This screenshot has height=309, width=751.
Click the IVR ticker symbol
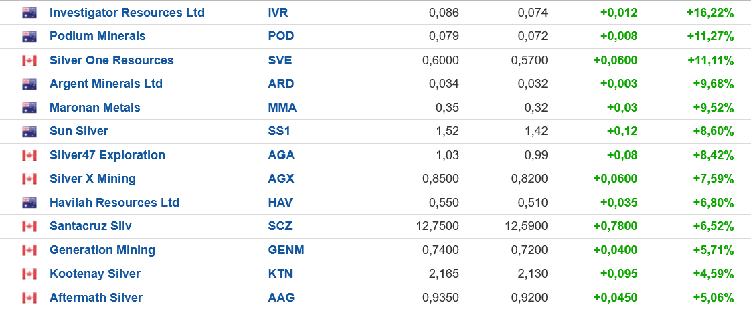278,13
